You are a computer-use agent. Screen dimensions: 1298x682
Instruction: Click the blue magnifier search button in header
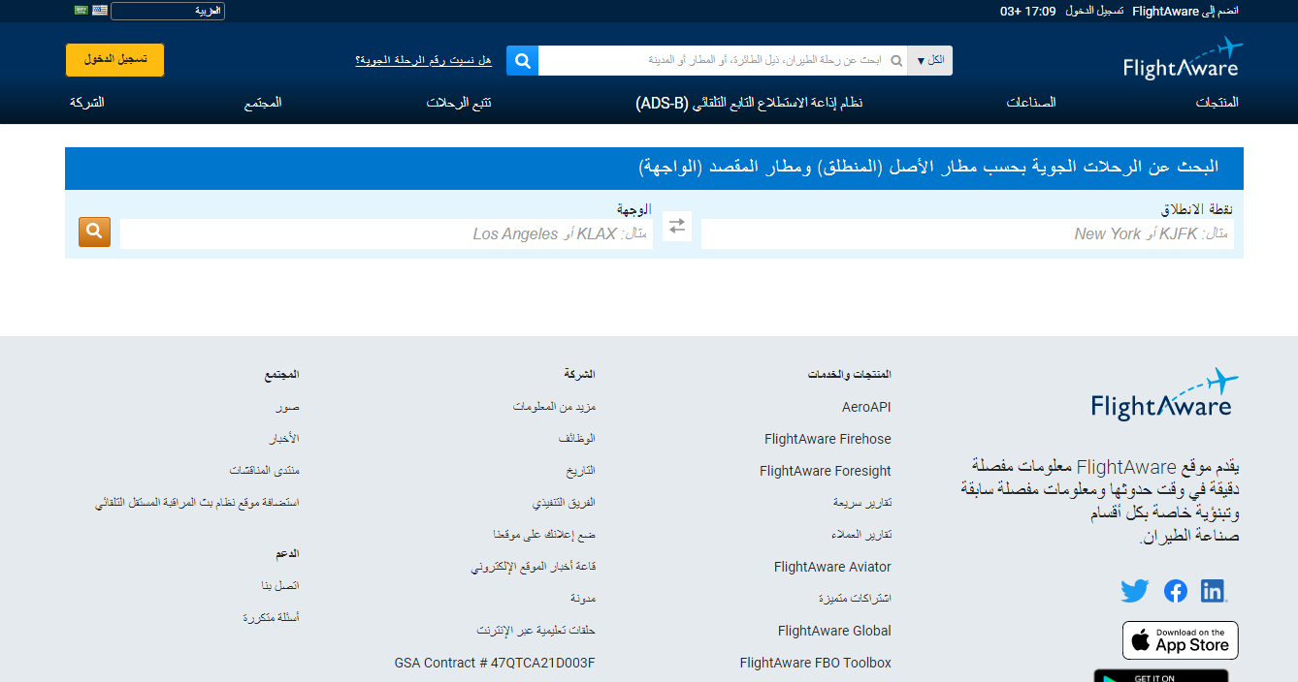coord(522,61)
